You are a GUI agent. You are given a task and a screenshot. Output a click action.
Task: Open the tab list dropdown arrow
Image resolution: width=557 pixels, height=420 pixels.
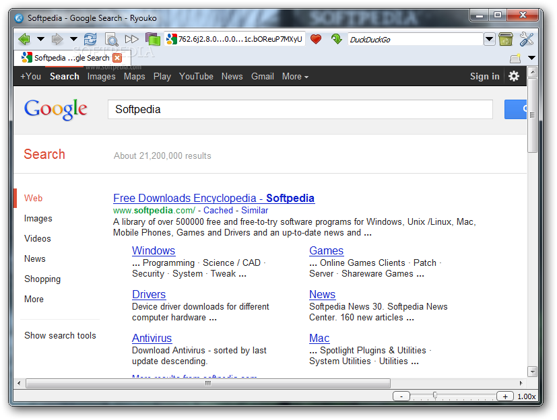click(531, 58)
